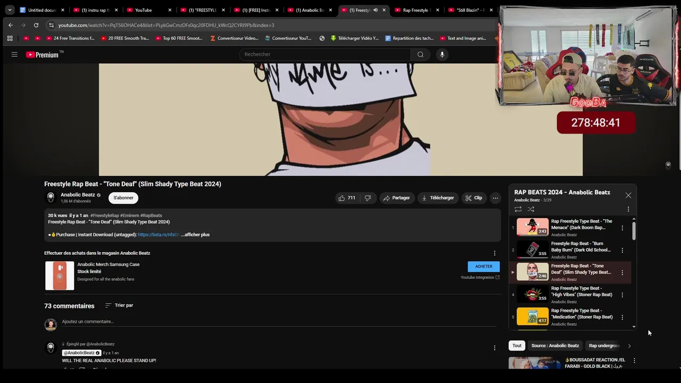Click playlist scrollbar down arrow
Image resolution: width=681 pixels, height=383 pixels.
(634, 327)
